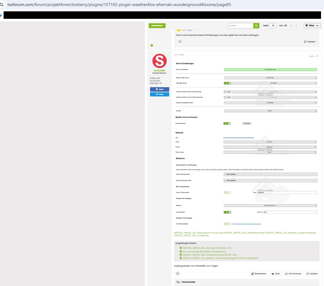Viewport: 324px width, 286px height.
Task: Tick the checkbox next to post #1270
Action: pos(317,56)
